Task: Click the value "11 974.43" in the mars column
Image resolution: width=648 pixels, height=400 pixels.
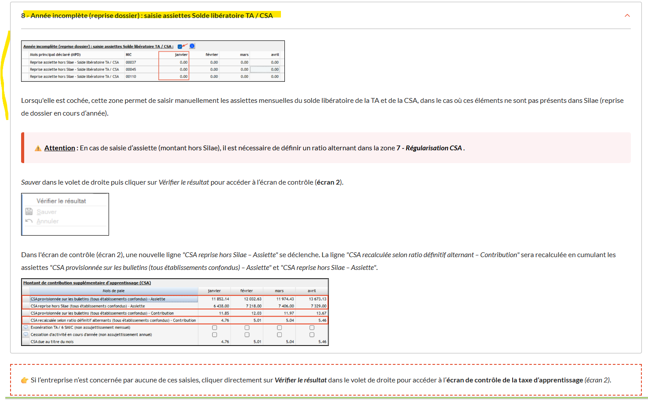Action: pyautogui.click(x=285, y=299)
